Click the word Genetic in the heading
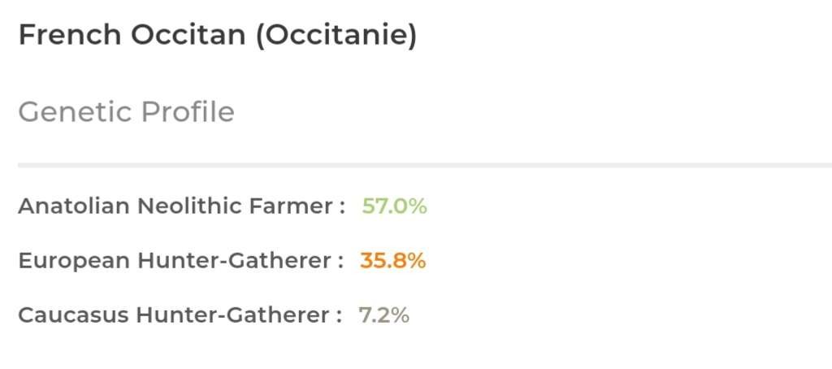 [x=76, y=112]
